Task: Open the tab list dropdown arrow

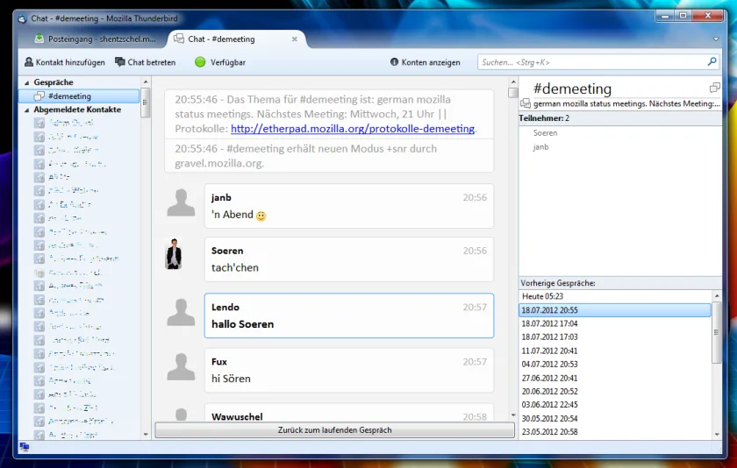Action: tap(716, 39)
